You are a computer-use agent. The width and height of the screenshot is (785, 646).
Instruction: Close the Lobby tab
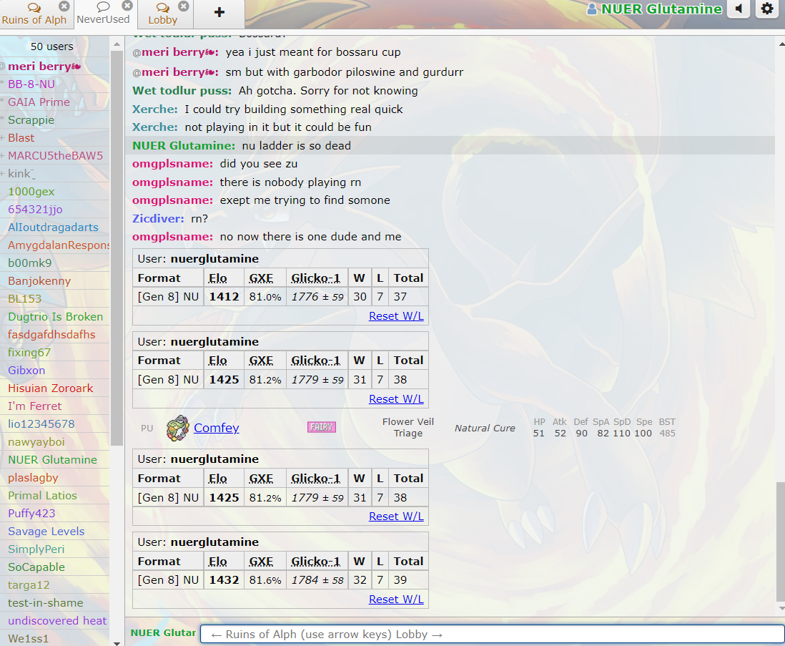tap(184, 6)
